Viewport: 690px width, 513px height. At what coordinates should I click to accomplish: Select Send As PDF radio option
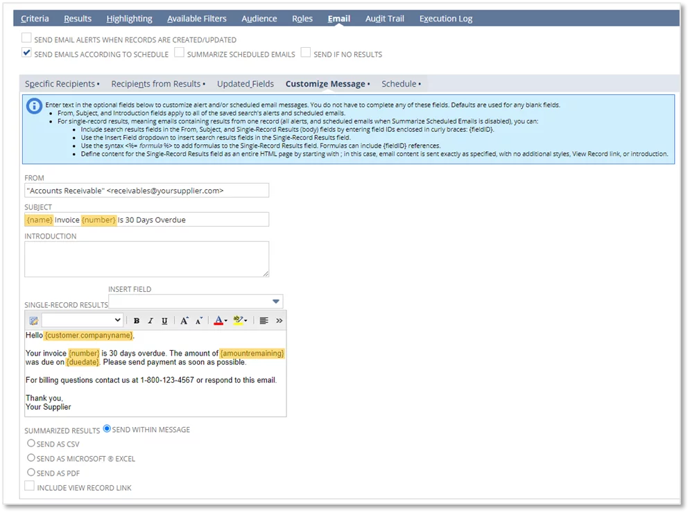pyautogui.click(x=31, y=473)
